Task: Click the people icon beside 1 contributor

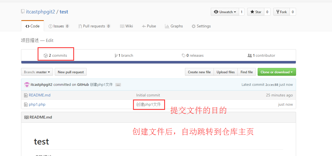Action: (250, 55)
